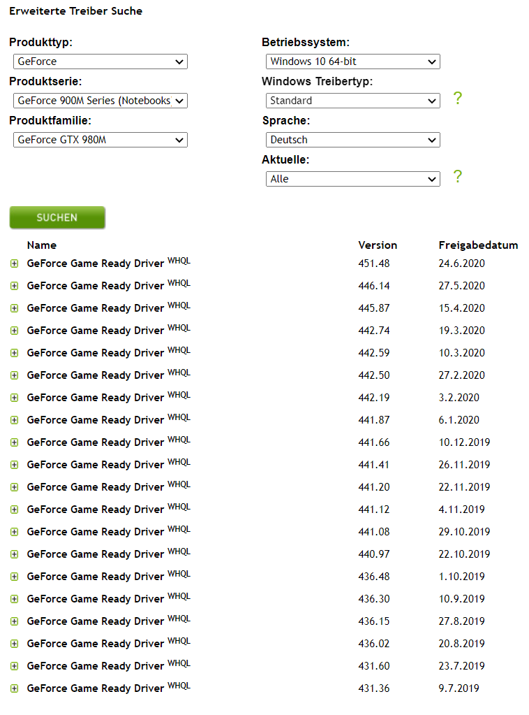Click the Freigabedatum column header
This screenshot has width=529, height=715.
coord(478,245)
